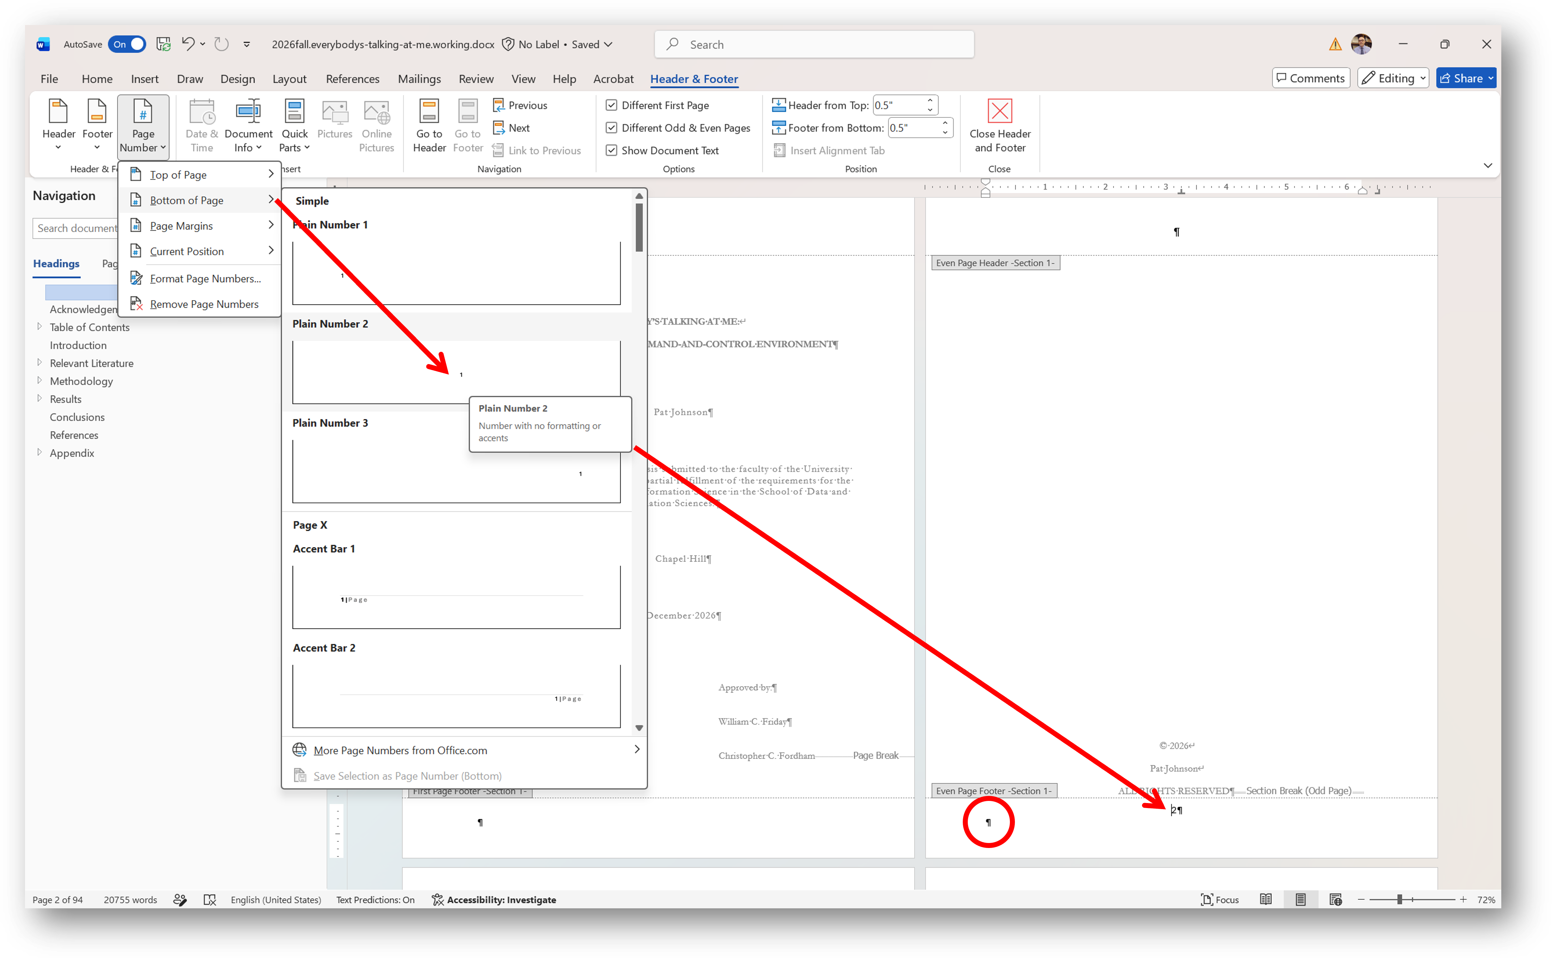Screen dimensions: 1552x959
Task: Click More Page Numbers from Office.com
Action: 465,750
